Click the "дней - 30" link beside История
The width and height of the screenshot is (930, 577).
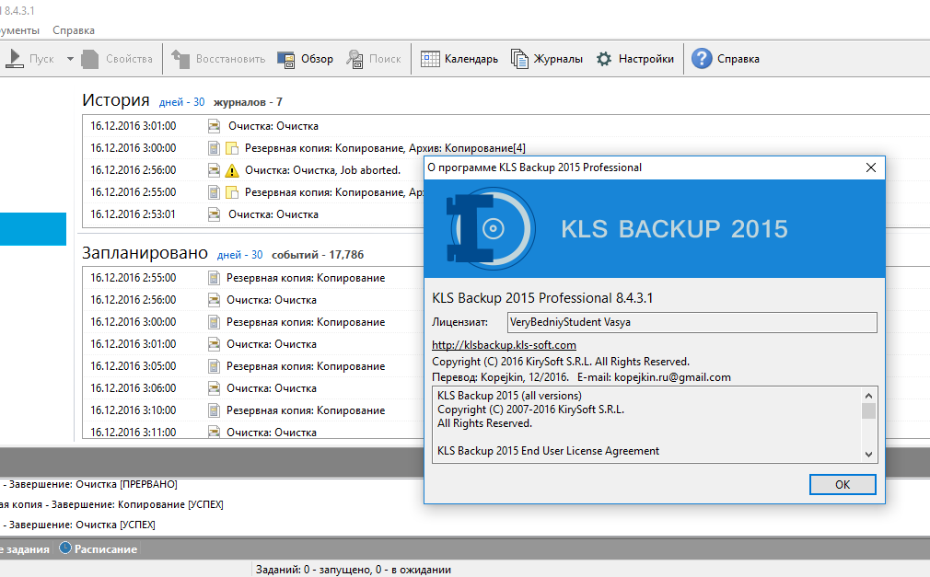coord(181,102)
